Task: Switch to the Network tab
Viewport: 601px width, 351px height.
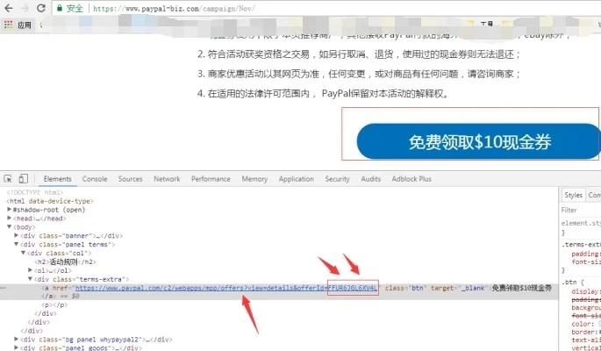Action: 167,179
